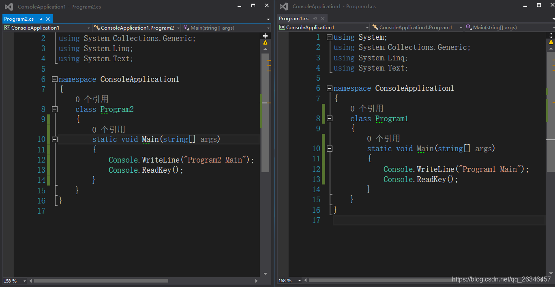The width and height of the screenshot is (555, 287).
Task: Click vertical scrollbar thumb in Program2 editor
Action: [x=266, y=113]
